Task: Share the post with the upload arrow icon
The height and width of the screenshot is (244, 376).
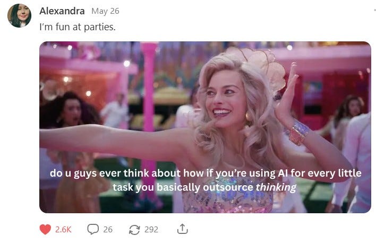Action: point(183,229)
